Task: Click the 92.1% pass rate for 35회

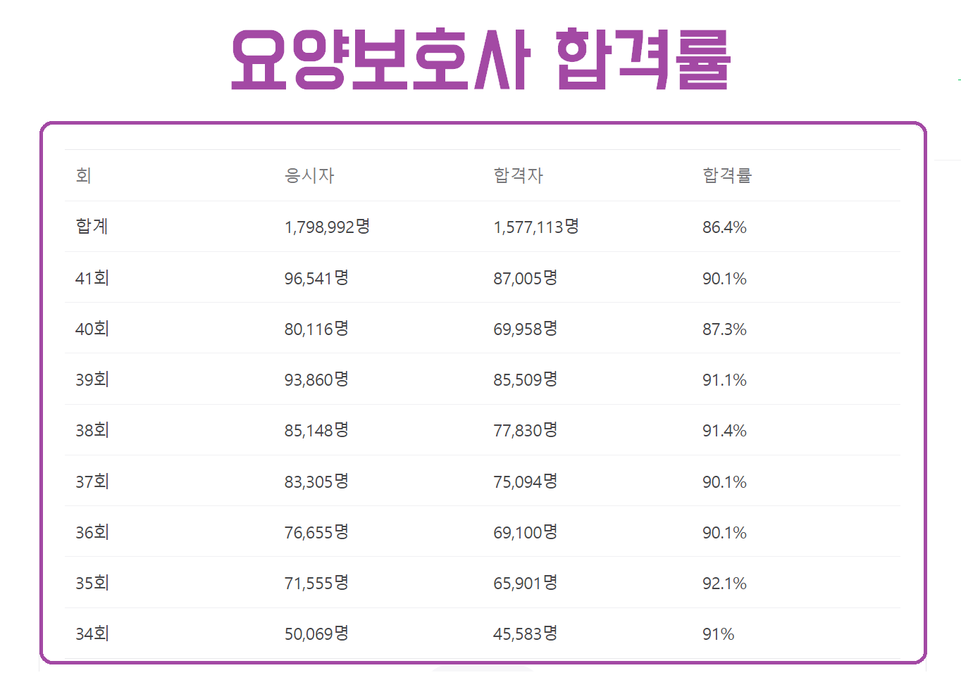Action: coord(724,584)
